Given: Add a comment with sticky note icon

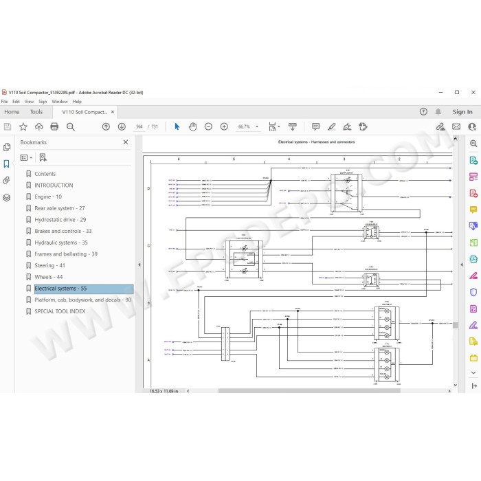Looking at the screenshot, I should click(x=315, y=126).
